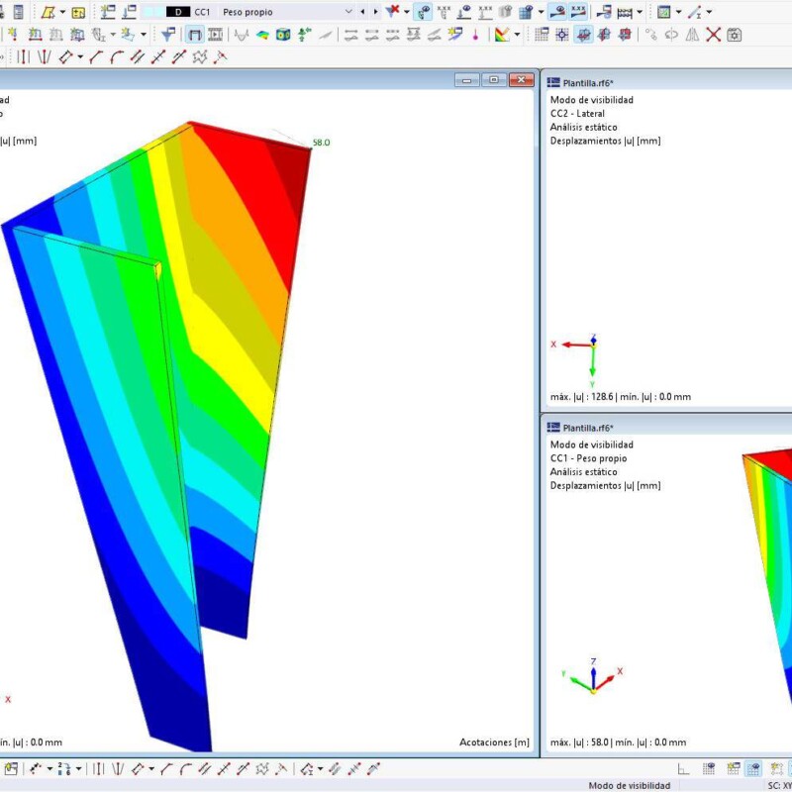The image size is (792, 792).
Task: Click the grid table settings icon
Action: point(542,35)
